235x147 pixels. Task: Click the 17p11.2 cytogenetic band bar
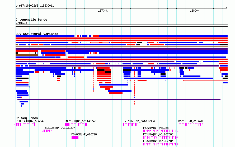121,26
